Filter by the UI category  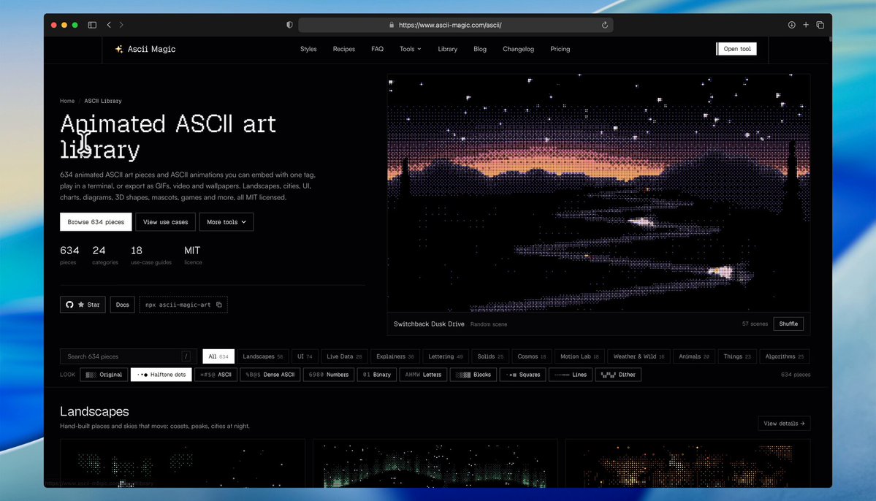305,356
